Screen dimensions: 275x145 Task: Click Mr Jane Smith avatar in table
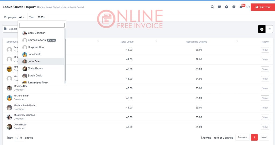pyautogui.click(x=9, y=98)
